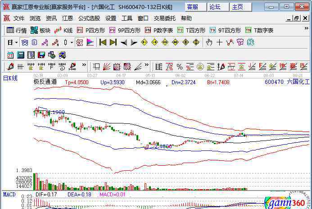Click the calculator icon
Screen dimensions: 312x209
click(20, 55)
